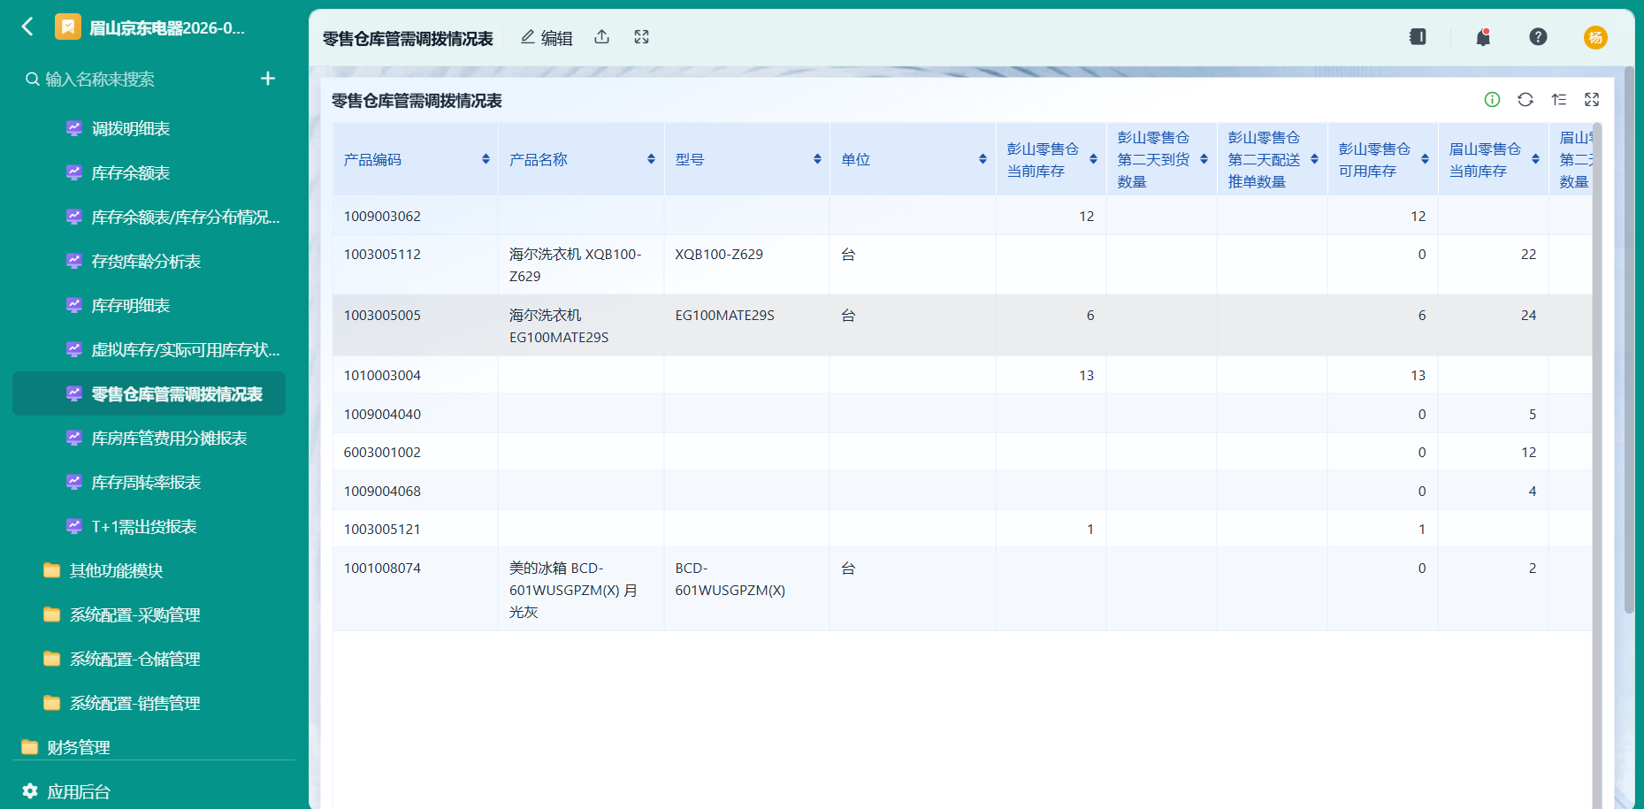The height and width of the screenshot is (809, 1644).
Task: Click the share/export icon in header
Action: tap(602, 37)
